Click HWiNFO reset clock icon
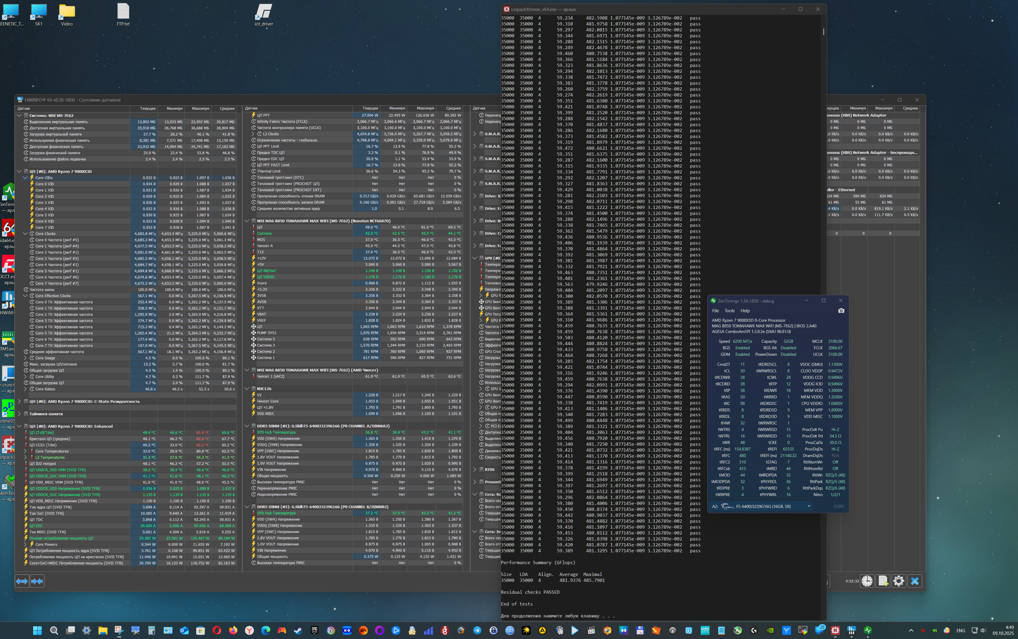This screenshot has height=639, width=1018. (867, 581)
